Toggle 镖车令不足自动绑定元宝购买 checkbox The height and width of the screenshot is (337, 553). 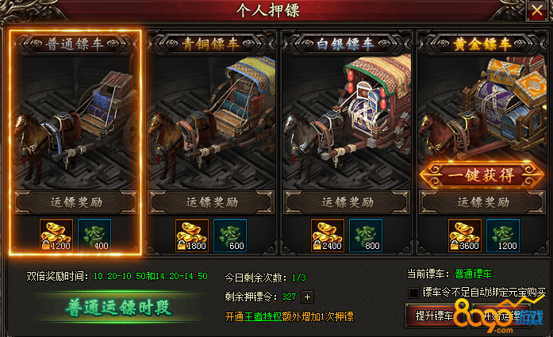point(413,293)
